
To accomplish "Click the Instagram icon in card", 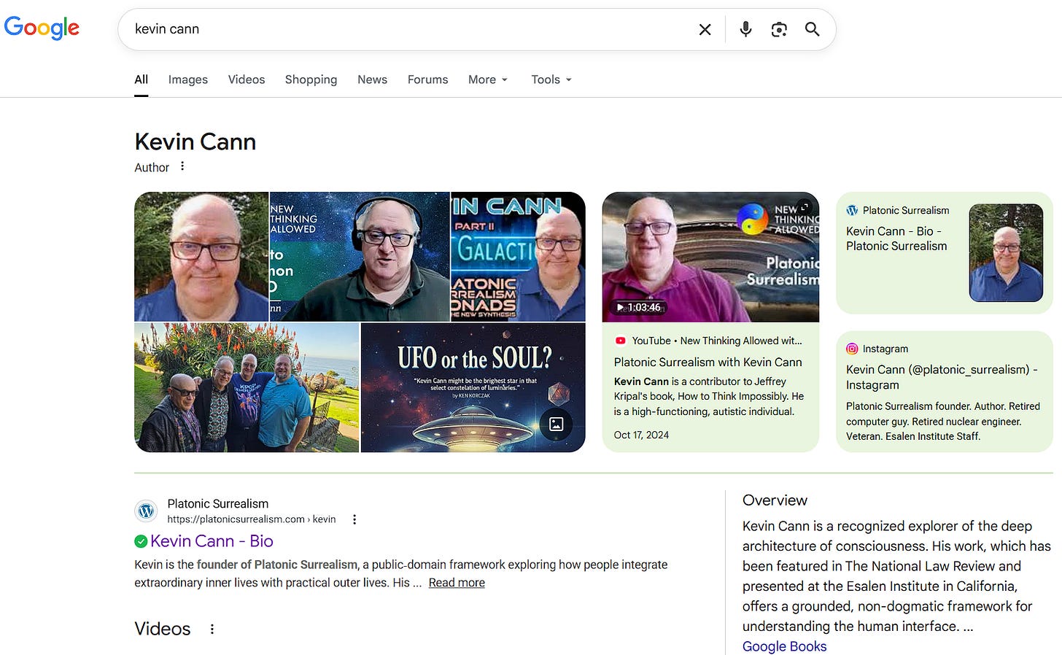I will coord(852,349).
